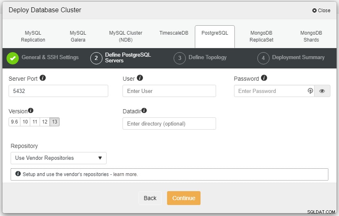This screenshot has width=339, height=216.
Task: Select PostgreSQL version 11
Action: [35, 122]
